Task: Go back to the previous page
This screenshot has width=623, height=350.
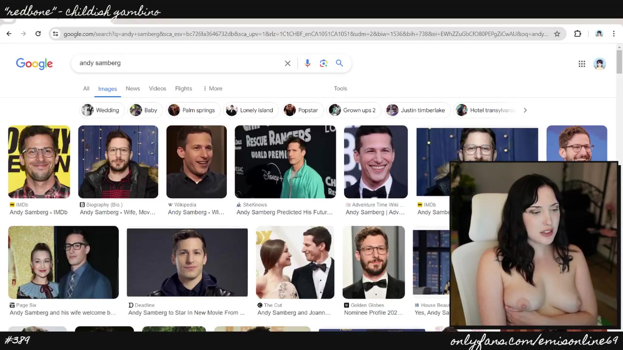Action: [9, 34]
